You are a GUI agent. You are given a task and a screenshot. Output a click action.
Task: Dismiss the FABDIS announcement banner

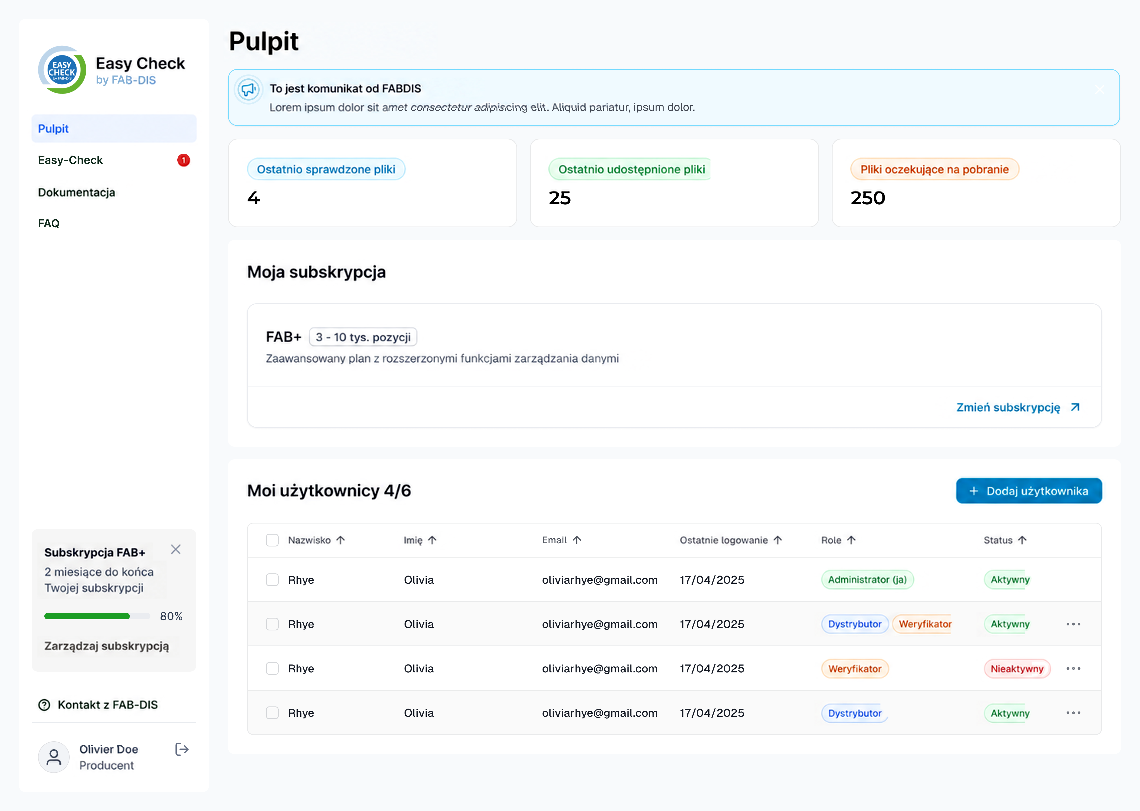coord(1099,89)
